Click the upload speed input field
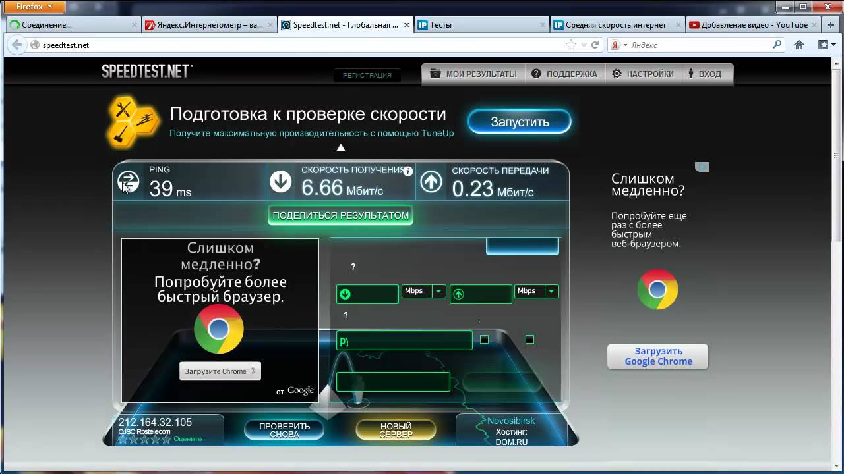 click(x=481, y=294)
